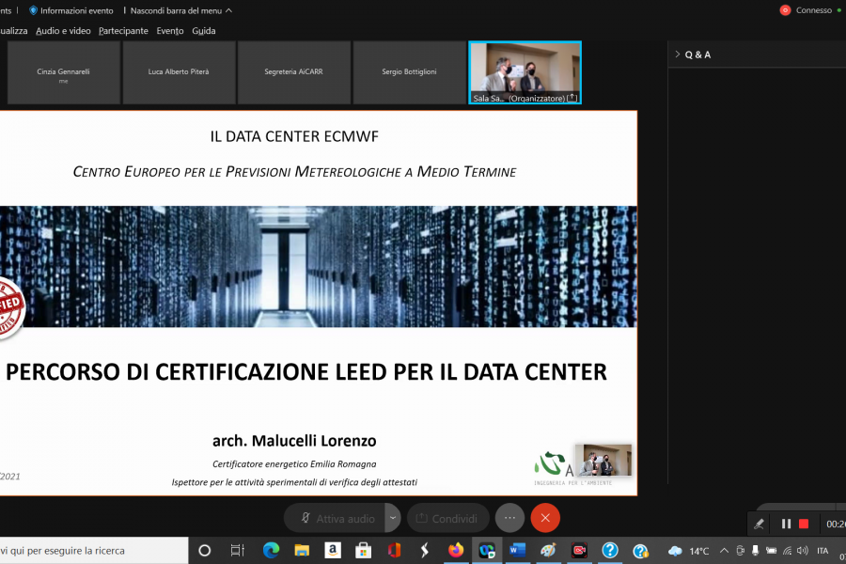This screenshot has width=846, height=564.
Task: Open the help icon with yellow badge
Action: [640, 551]
